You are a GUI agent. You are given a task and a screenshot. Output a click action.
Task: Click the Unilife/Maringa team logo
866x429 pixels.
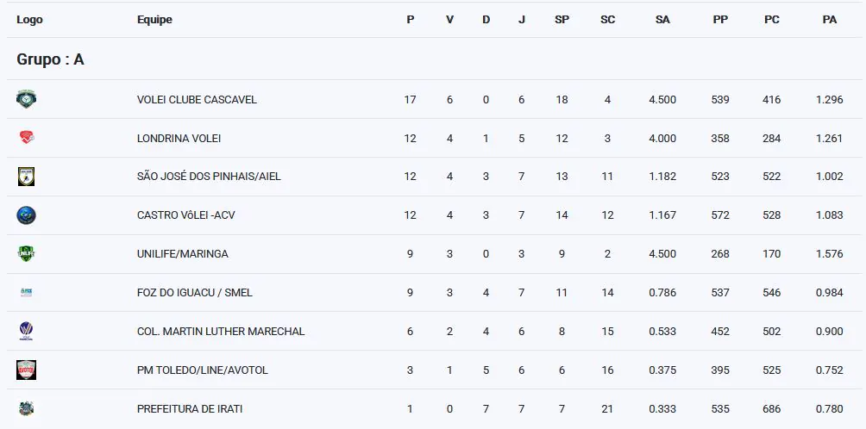(x=26, y=254)
